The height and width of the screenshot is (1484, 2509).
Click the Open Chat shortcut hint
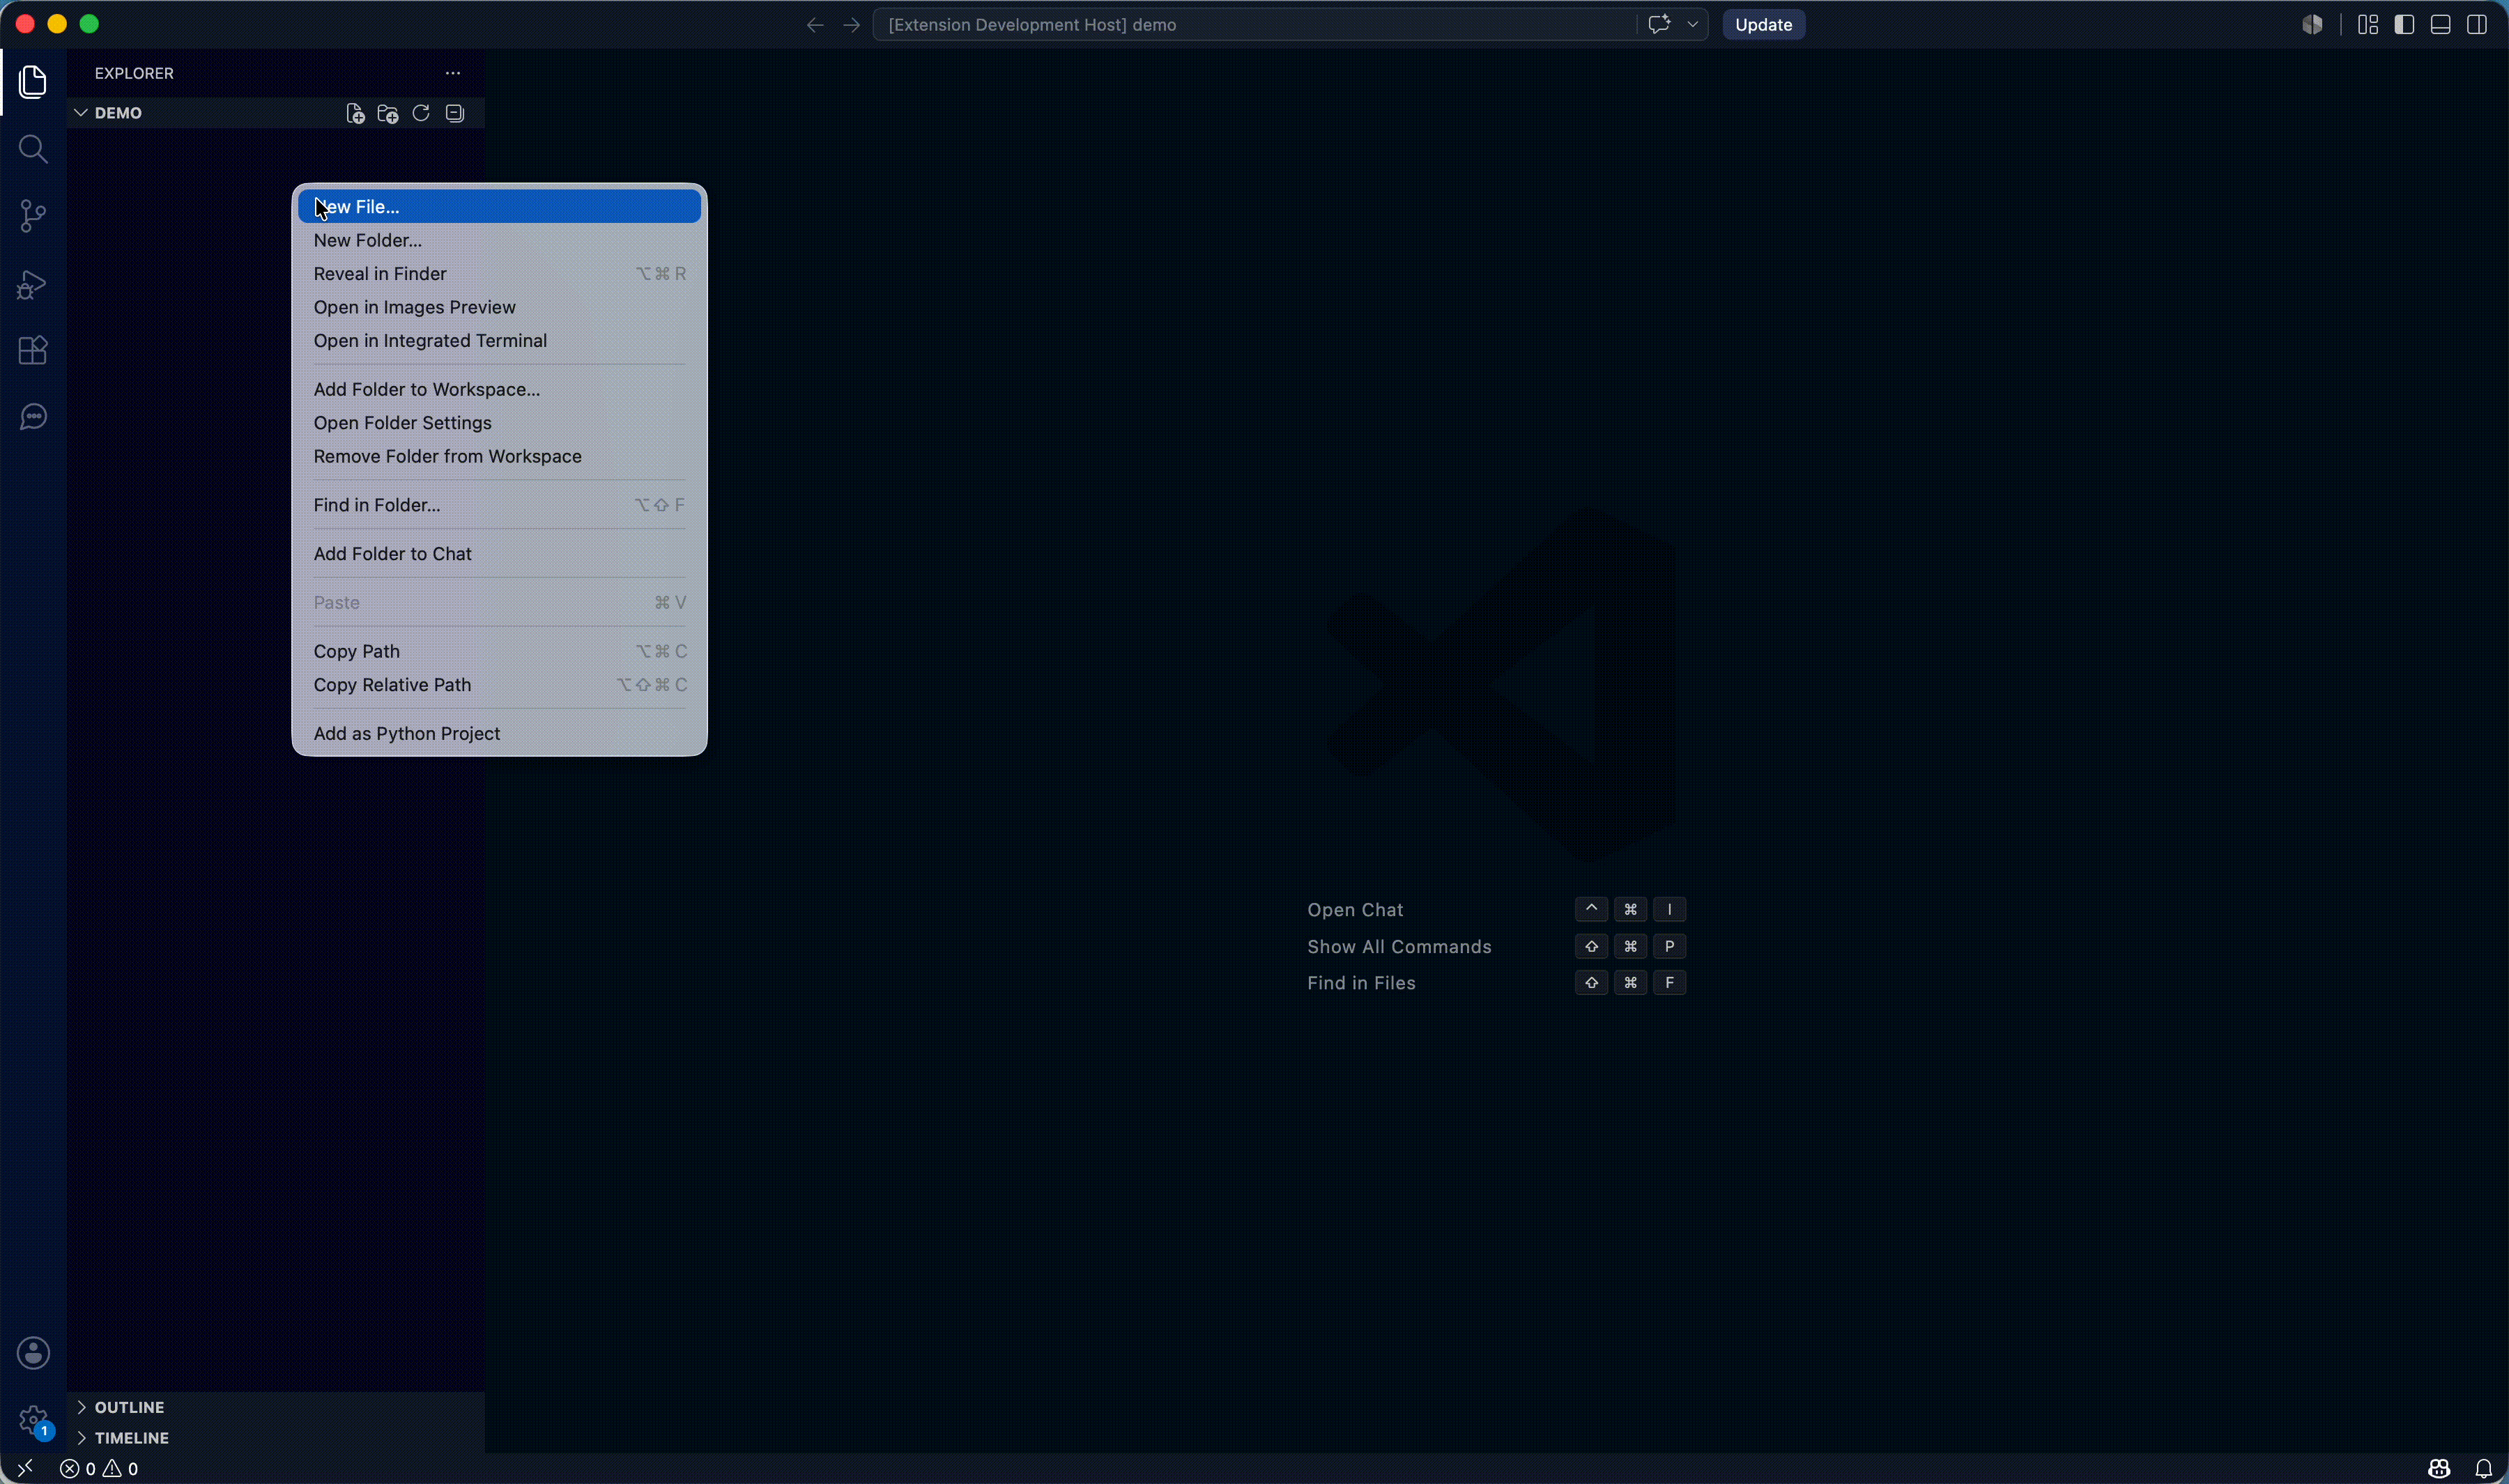point(1355,910)
